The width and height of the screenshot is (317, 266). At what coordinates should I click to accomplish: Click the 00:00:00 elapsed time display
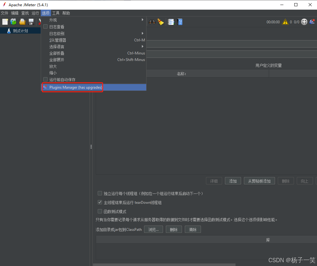273,22
